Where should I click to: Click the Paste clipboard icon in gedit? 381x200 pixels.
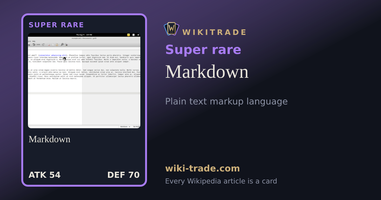coord(57,44)
